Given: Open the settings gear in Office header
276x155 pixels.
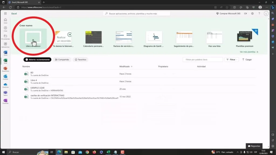Looking at the screenshot, I should click(x=252, y=13).
